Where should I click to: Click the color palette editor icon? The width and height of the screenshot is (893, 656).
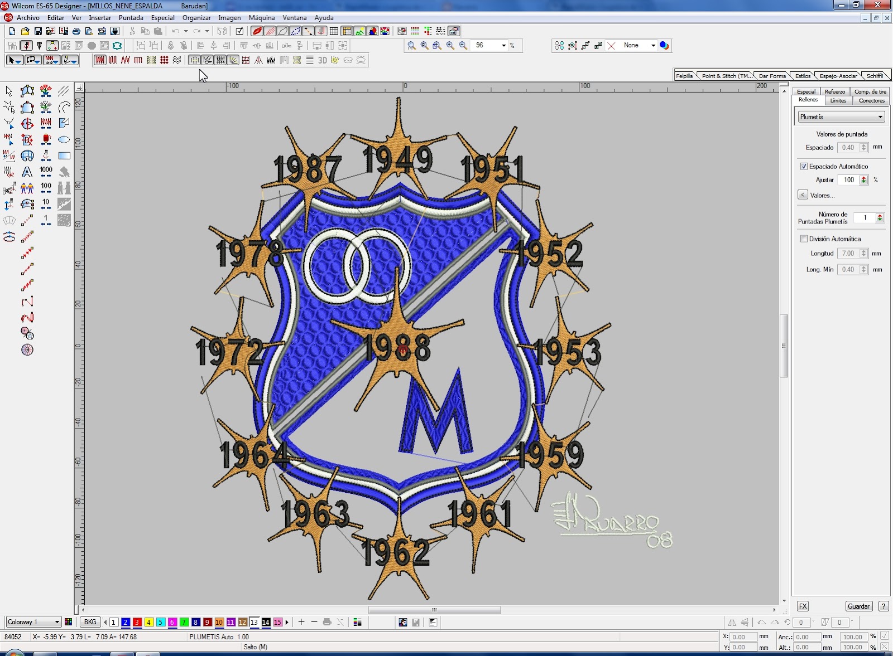(69, 622)
